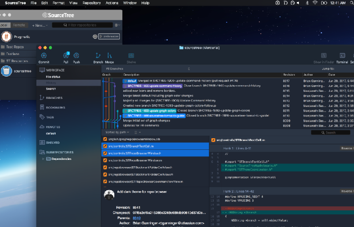This screenshot has height=227, width=354.
Task: Open the Edit menu
Action: click(45, 3)
